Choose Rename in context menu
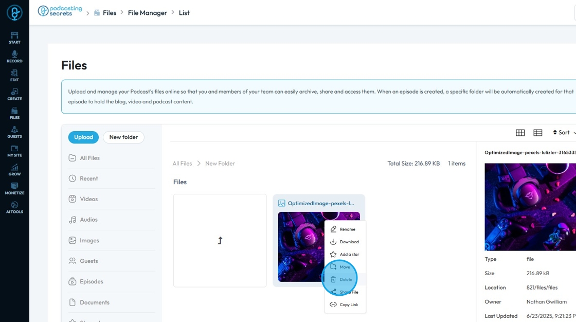 point(345,229)
